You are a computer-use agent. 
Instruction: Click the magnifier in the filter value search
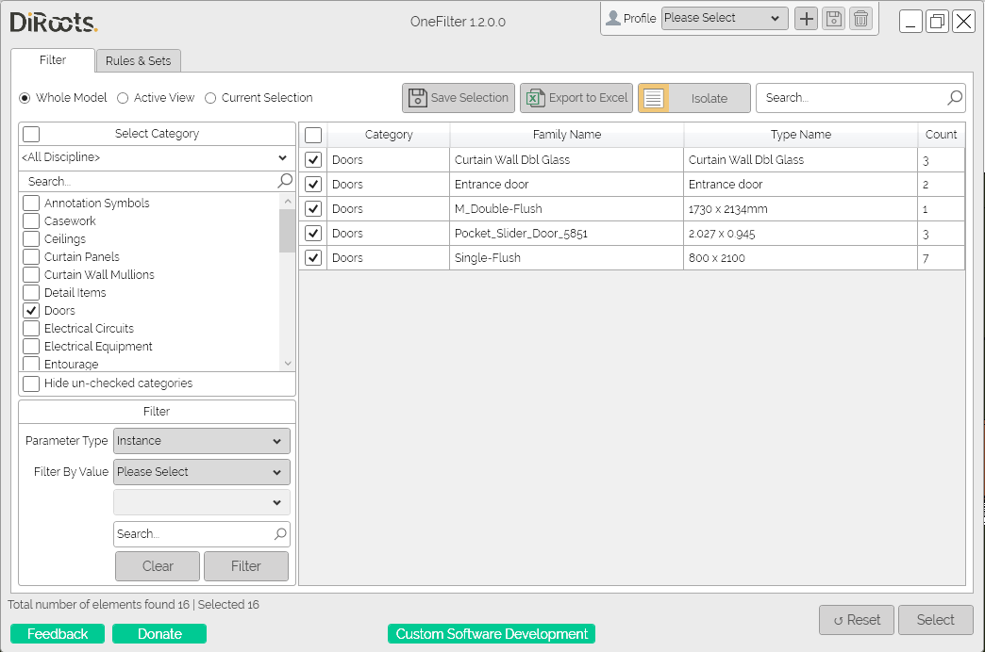[x=280, y=534]
